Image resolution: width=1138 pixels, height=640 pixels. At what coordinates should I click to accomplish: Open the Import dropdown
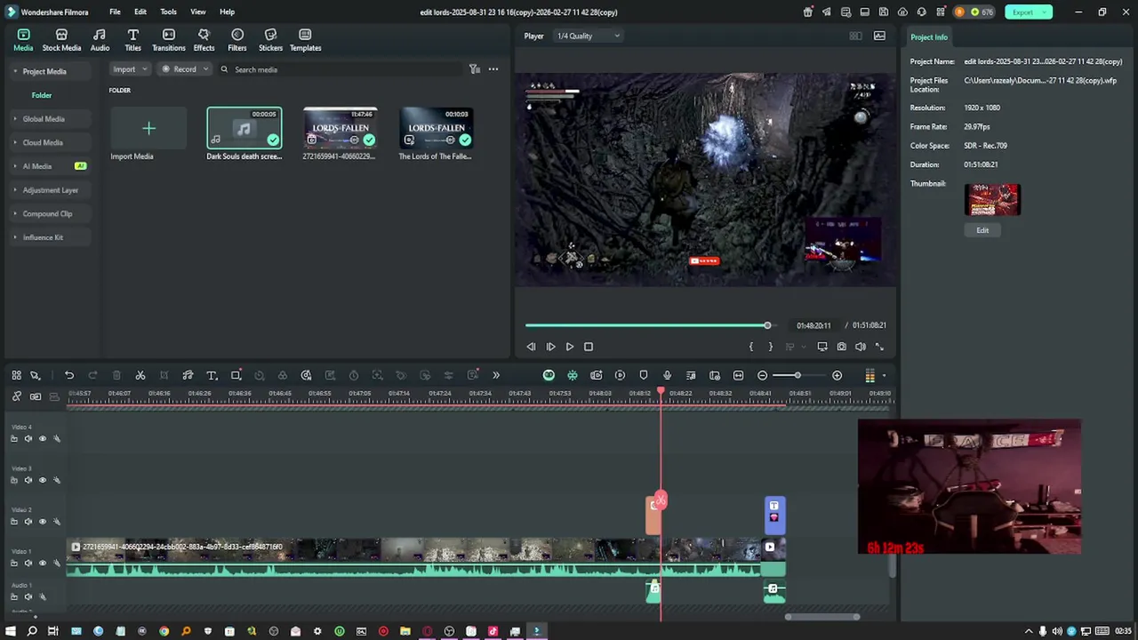click(129, 69)
